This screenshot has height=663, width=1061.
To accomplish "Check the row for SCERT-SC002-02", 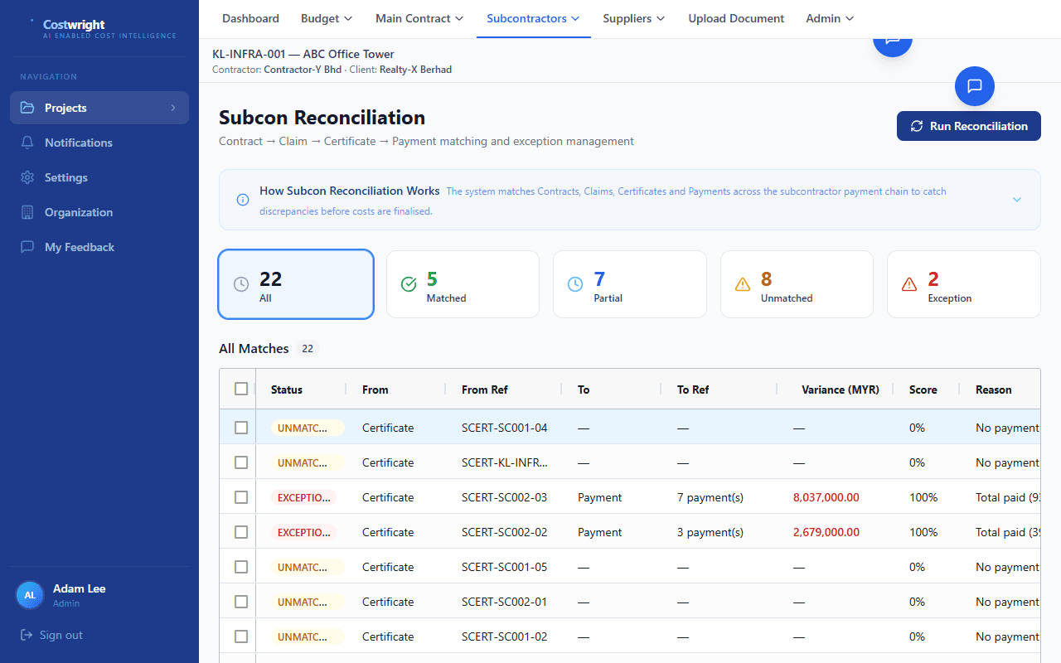I will click(x=241, y=532).
